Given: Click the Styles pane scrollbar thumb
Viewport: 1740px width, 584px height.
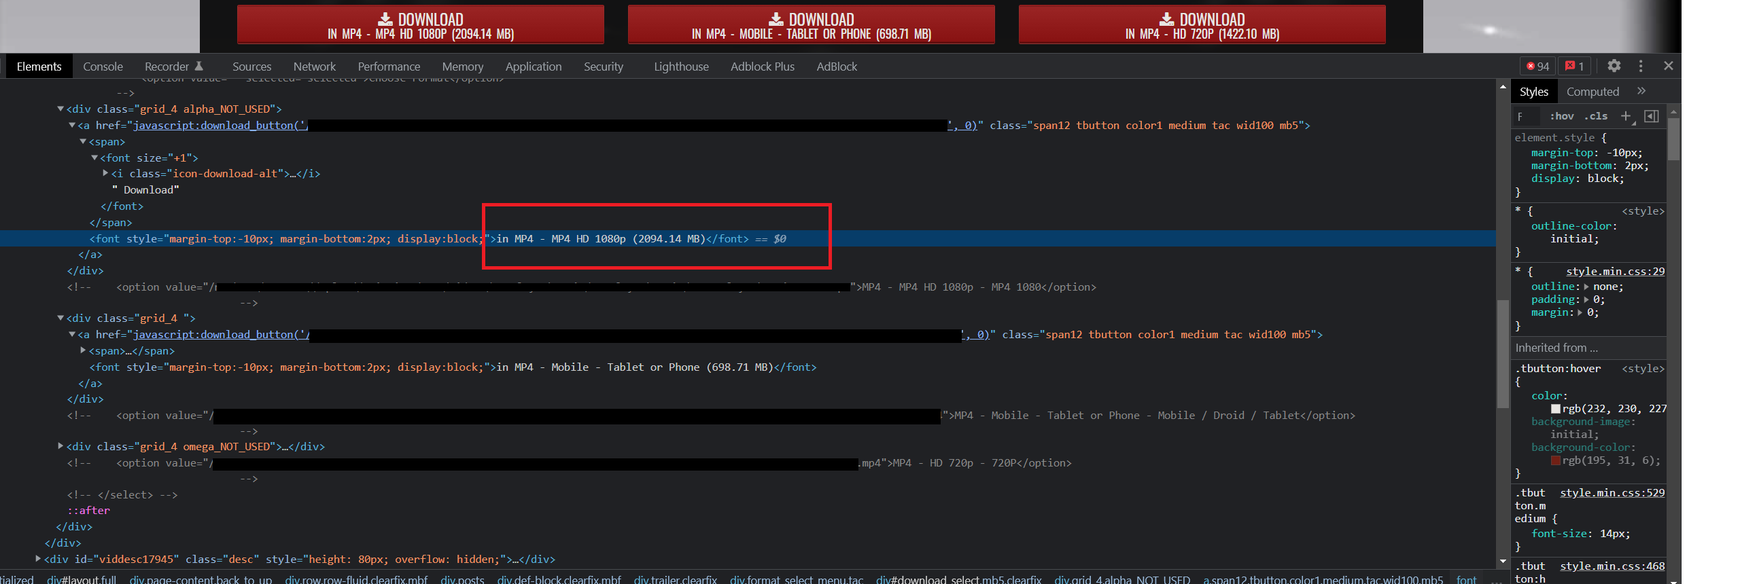Looking at the screenshot, I should [1673, 139].
